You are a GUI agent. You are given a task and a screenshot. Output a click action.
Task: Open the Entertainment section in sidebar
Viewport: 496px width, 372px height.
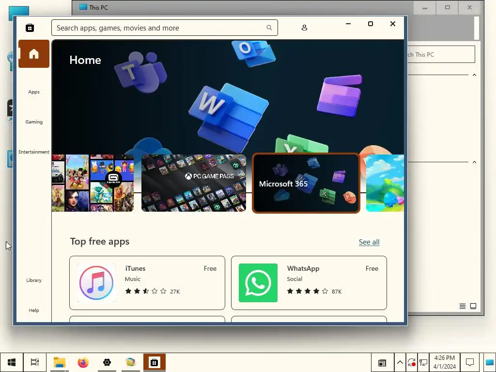point(34,152)
